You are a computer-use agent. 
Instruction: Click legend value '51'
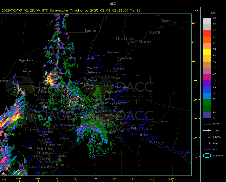[x=214, y=55]
